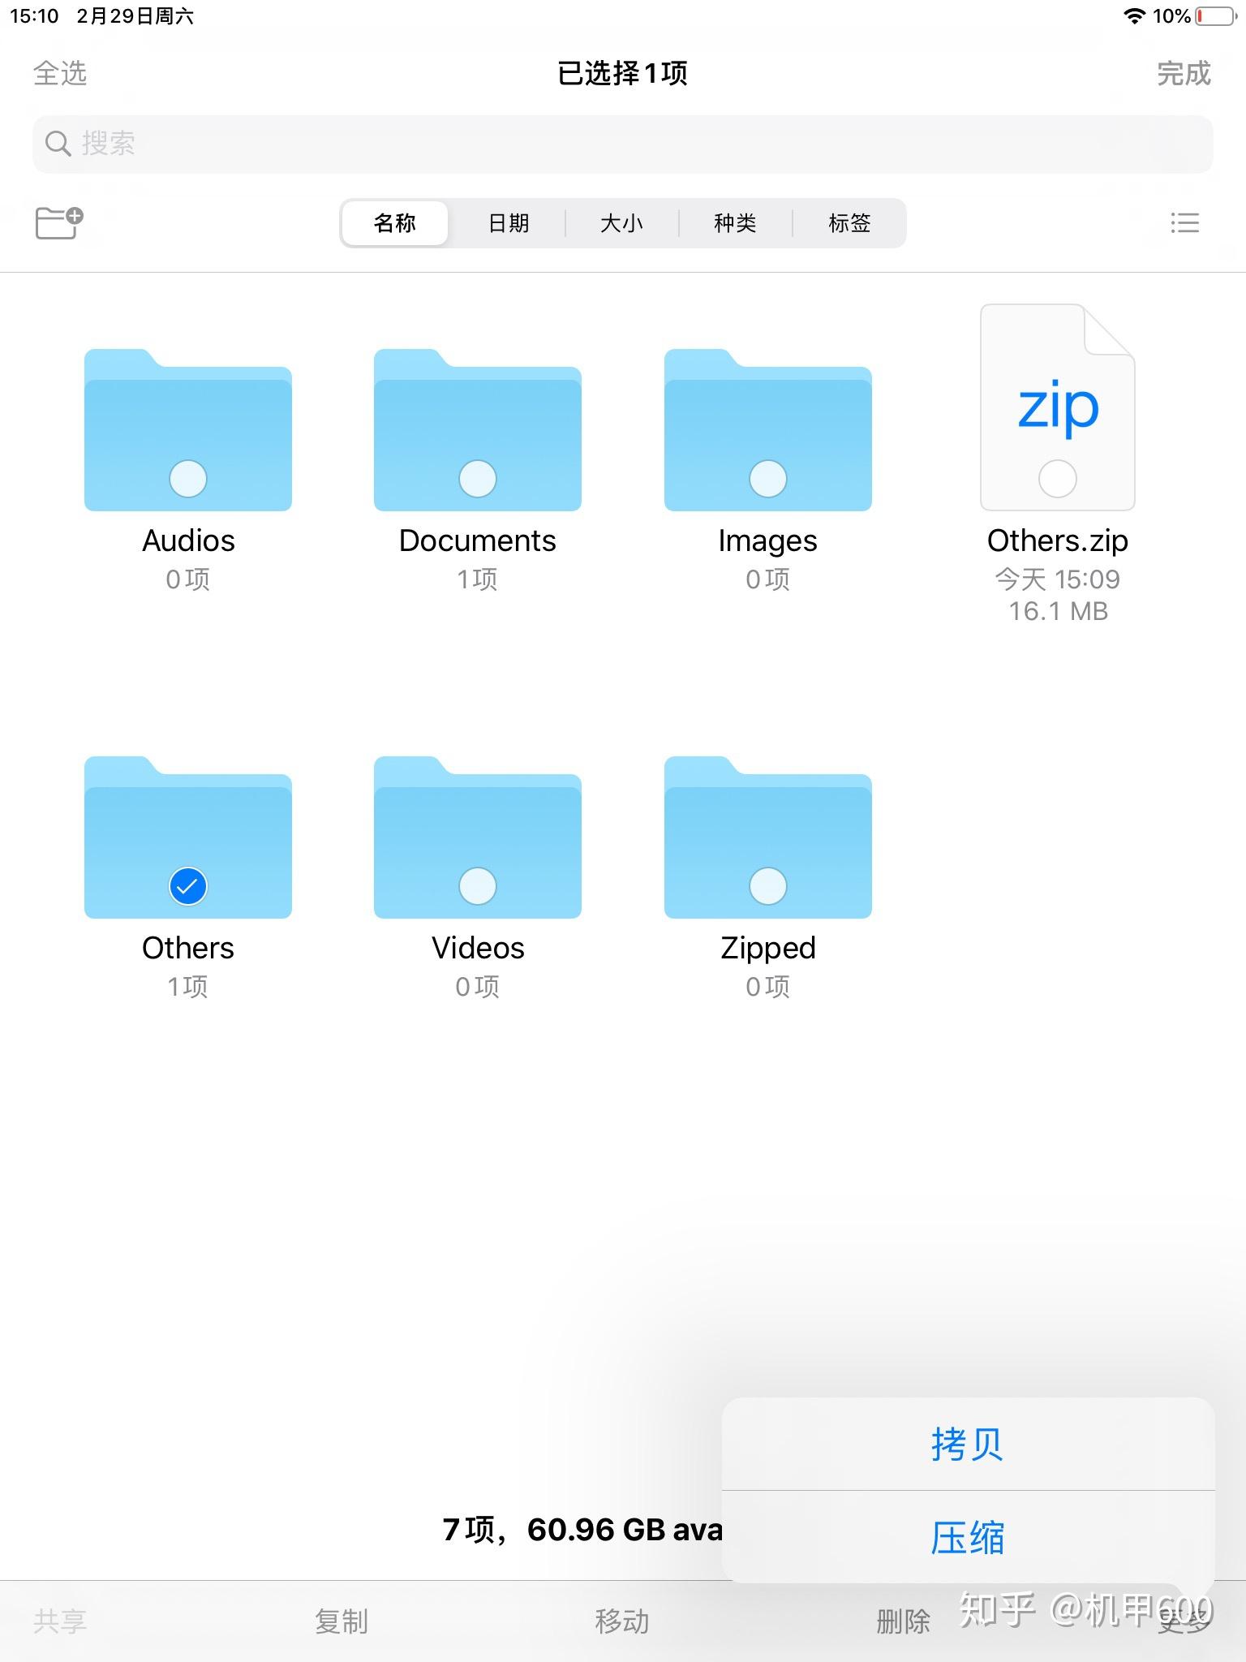Tap the battery indicator icon
The width and height of the screenshot is (1246, 1662).
[1216, 16]
